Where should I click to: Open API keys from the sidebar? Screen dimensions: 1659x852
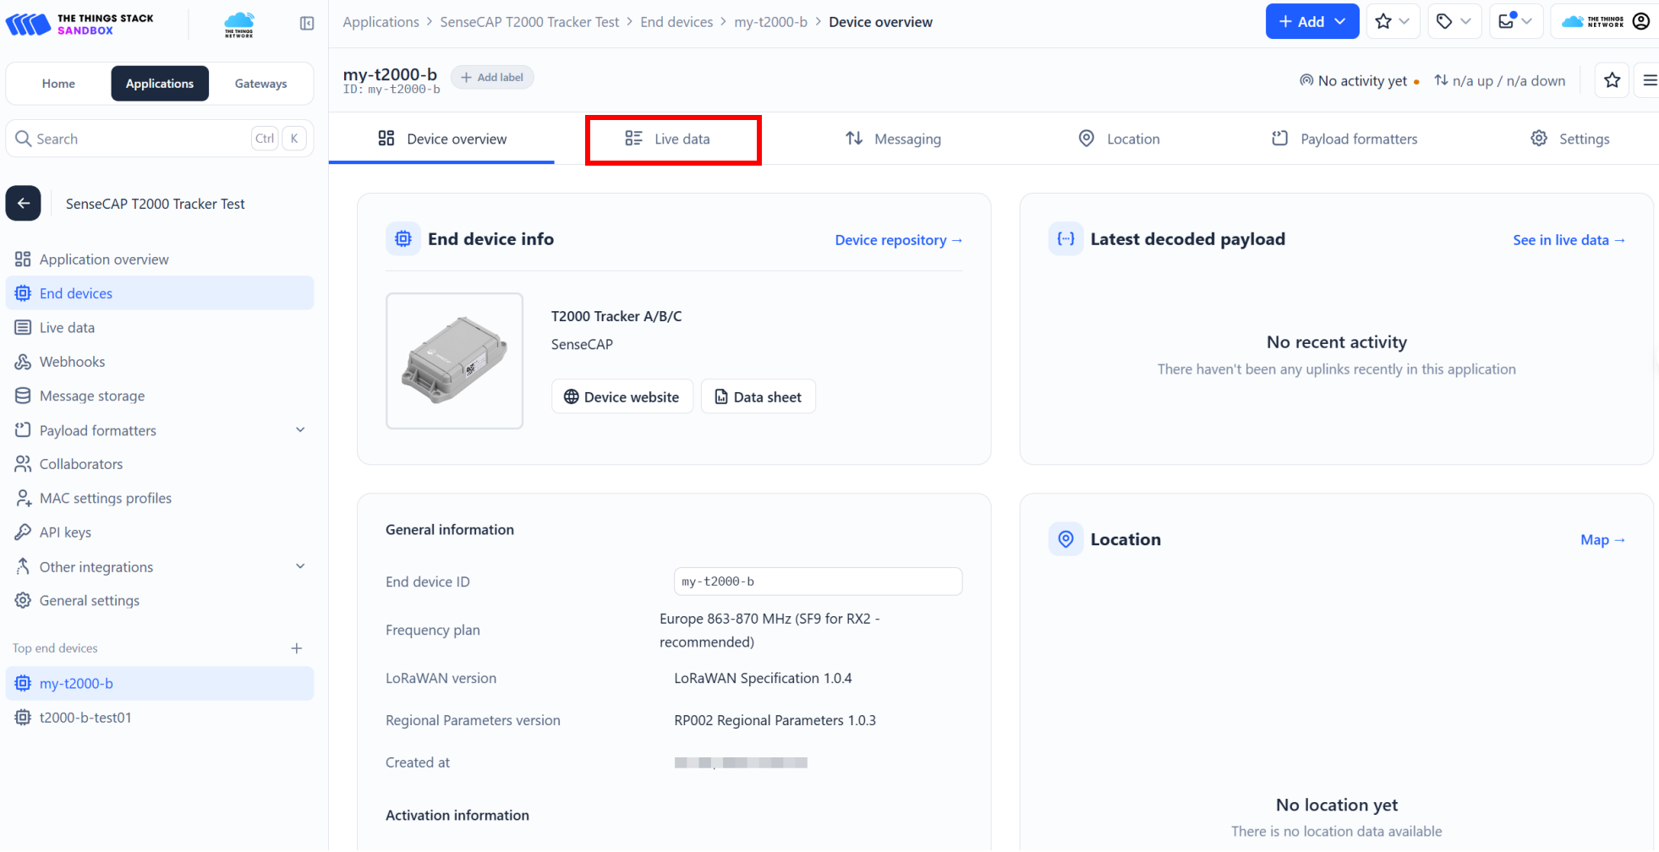click(x=65, y=532)
